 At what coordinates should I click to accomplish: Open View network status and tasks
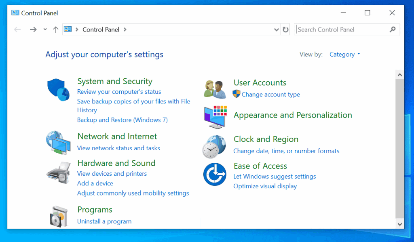[118, 148]
